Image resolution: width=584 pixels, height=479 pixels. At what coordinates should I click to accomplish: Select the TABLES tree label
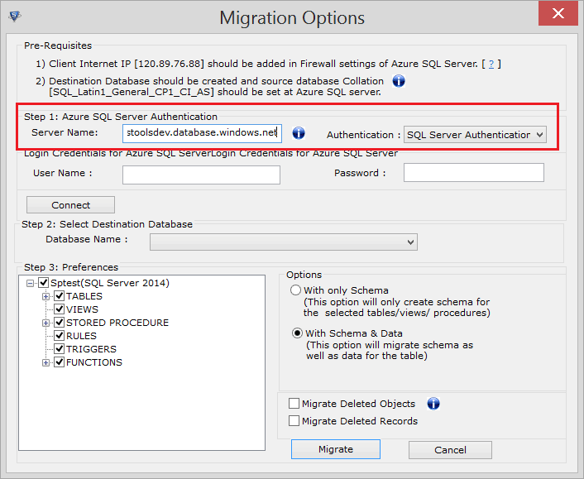84,296
